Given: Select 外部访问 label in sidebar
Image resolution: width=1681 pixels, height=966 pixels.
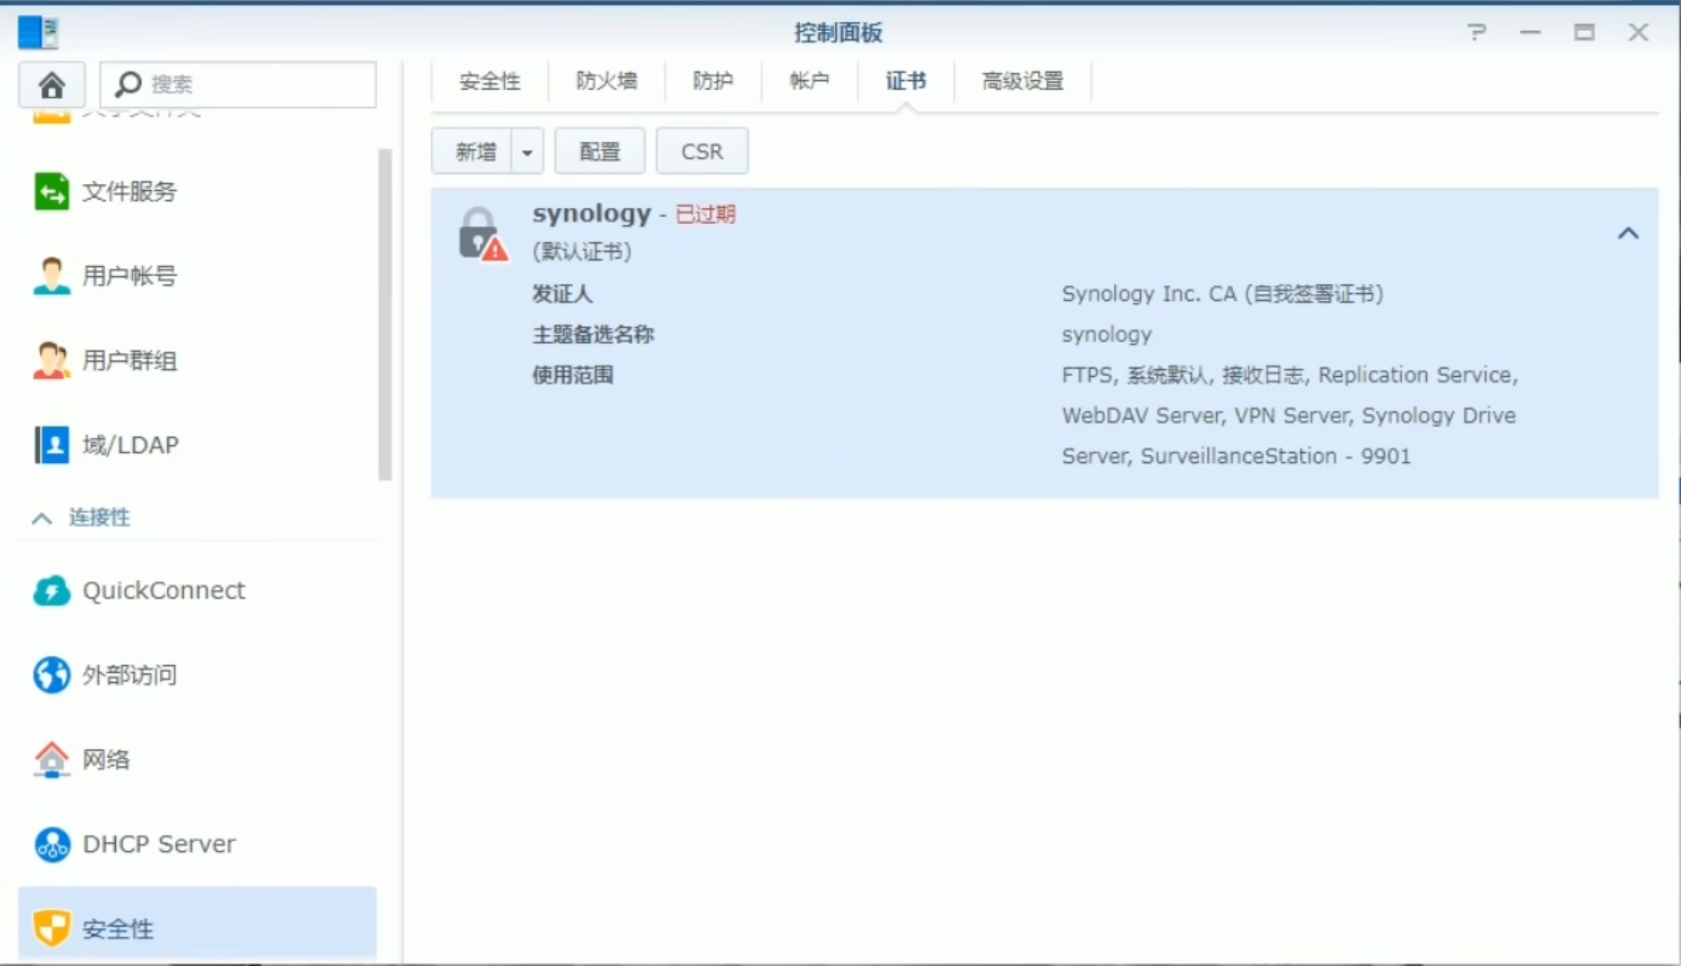Looking at the screenshot, I should (130, 675).
